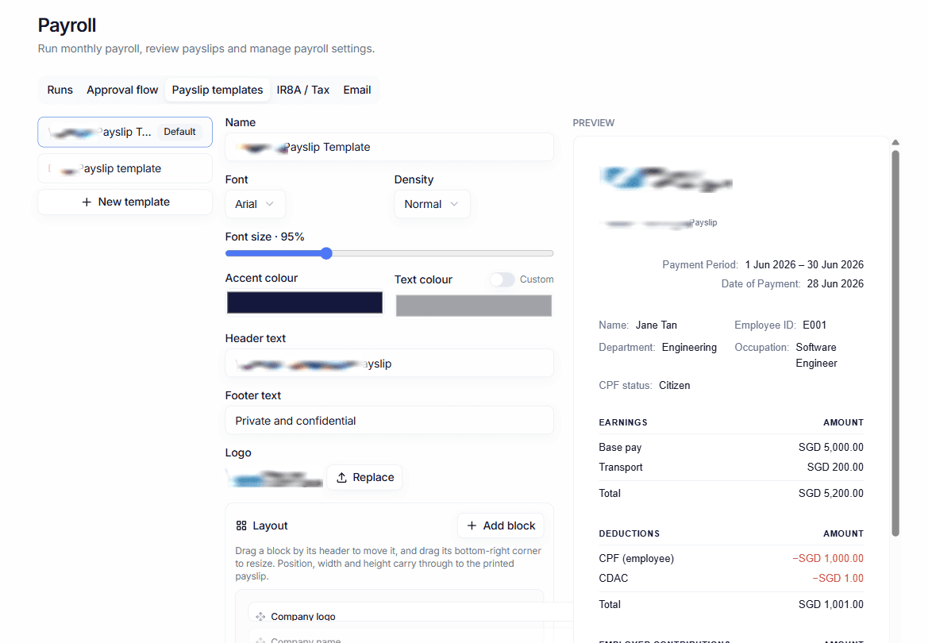Image resolution: width=928 pixels, height=643 pixels.
Task: Click into the Name input field
Action: click(390, 148)
